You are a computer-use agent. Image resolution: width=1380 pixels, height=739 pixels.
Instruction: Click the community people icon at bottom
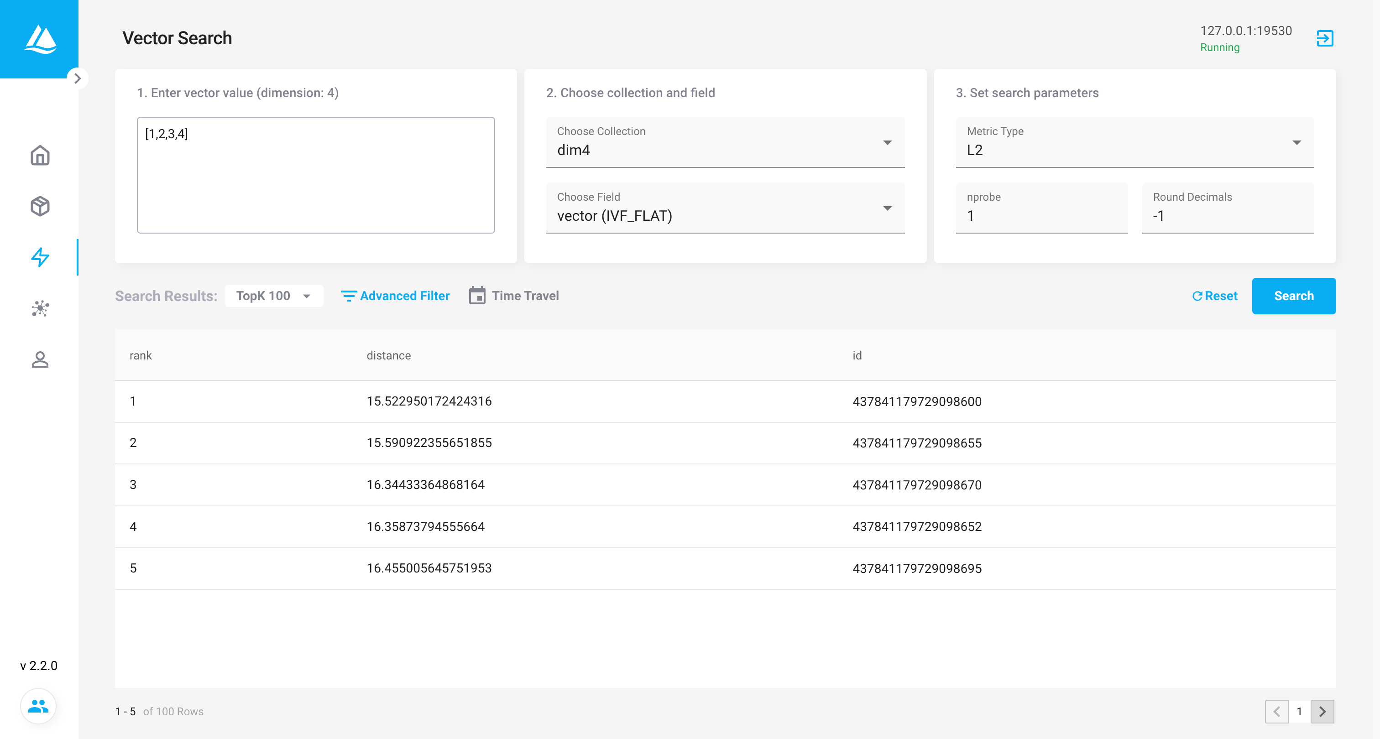coord(38,706)
